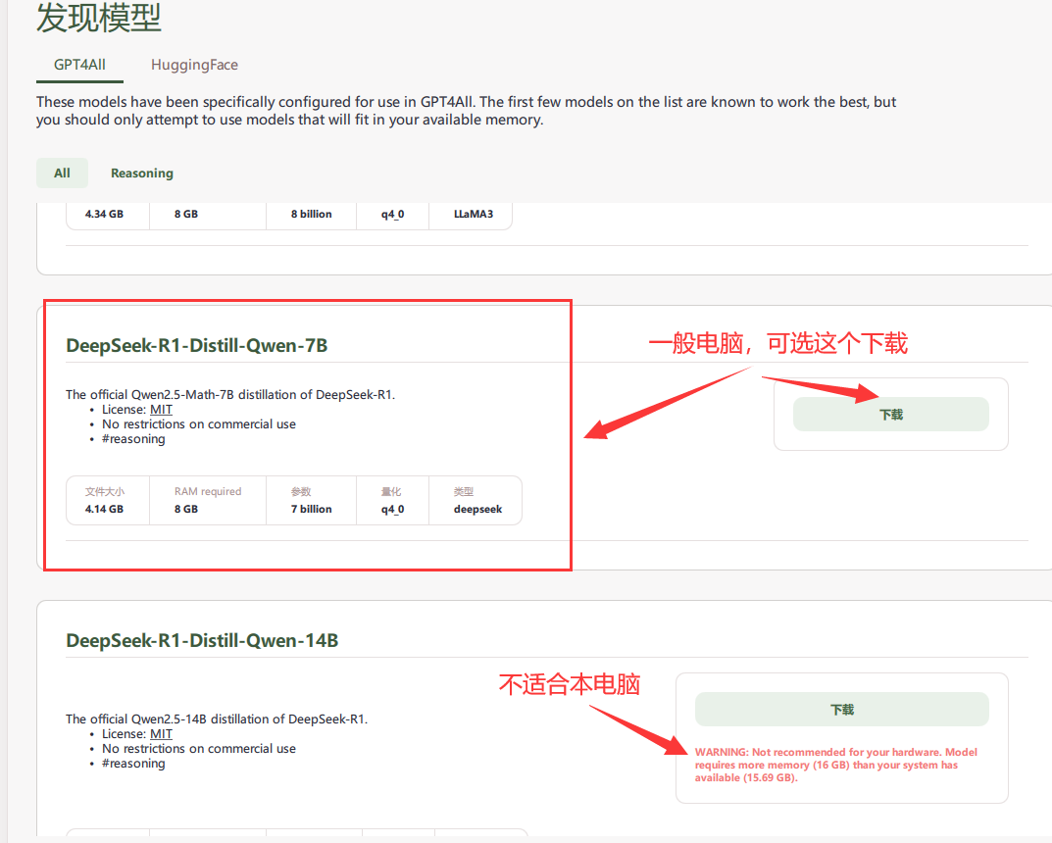1052x843 pixels.
Task: Click the 8 billion parameter value
Action: click(312, 214)
